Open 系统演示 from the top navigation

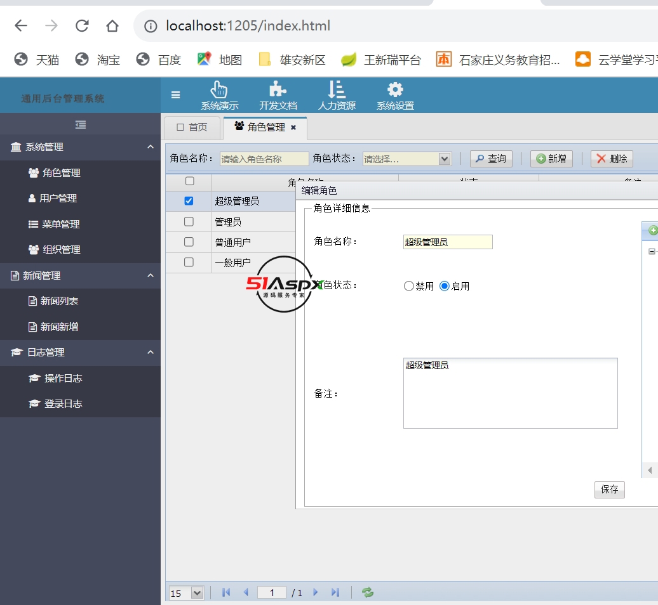tap(220, 95)
